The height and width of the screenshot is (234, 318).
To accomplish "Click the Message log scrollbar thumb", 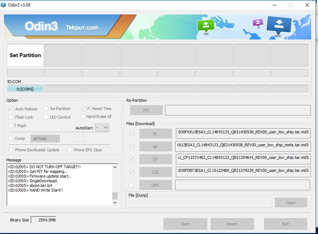I will 115,196.
